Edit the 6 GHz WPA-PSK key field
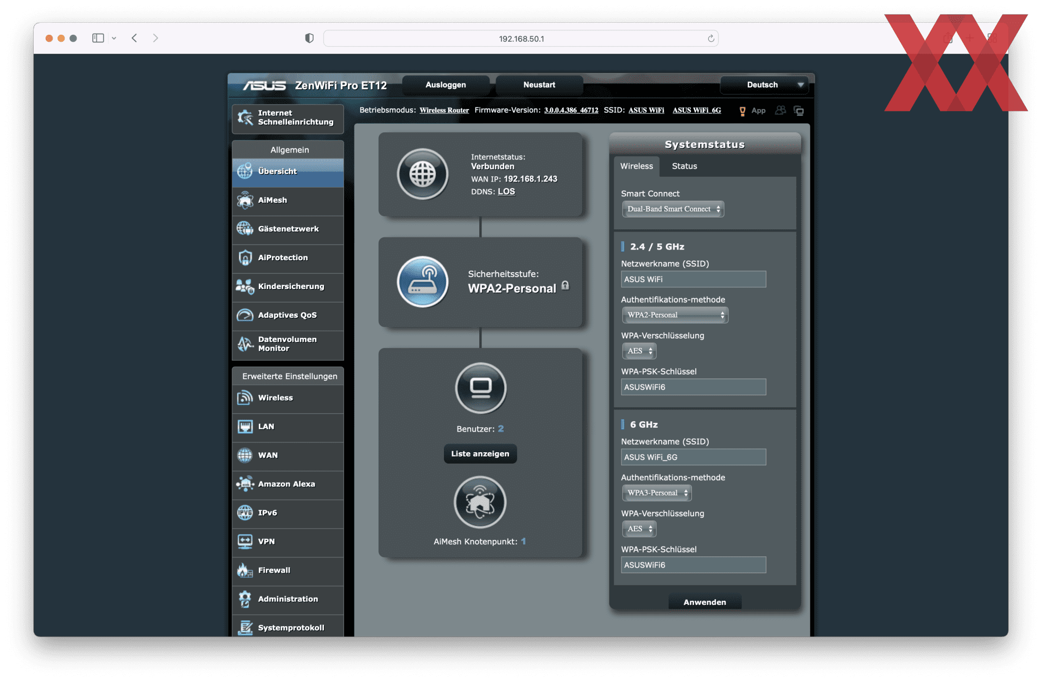Viewport: 1042px width, 681px height. click(694, 566)
